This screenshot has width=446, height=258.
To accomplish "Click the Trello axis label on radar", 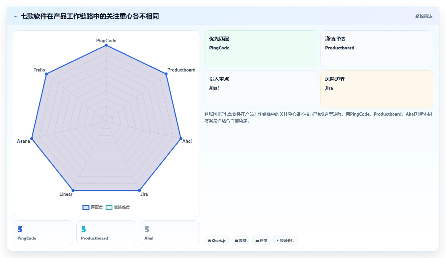I will [x=39, y=70].
